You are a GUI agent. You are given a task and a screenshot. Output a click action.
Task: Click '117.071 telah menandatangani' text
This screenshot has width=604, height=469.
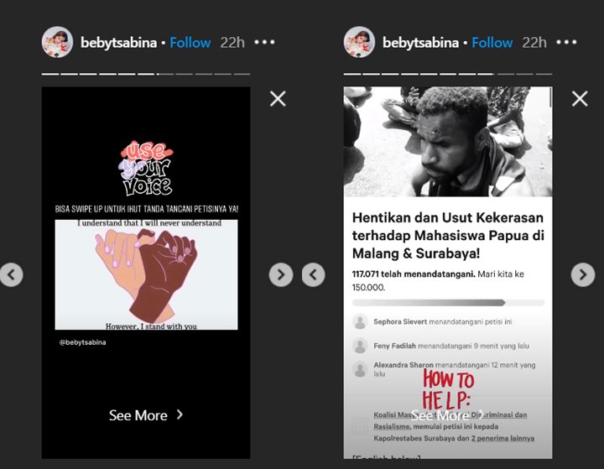tap(414, 274)
